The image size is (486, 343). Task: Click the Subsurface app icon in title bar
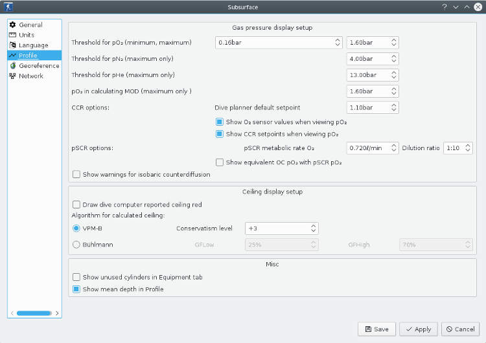pyautogui.click(x=8, y=7)
